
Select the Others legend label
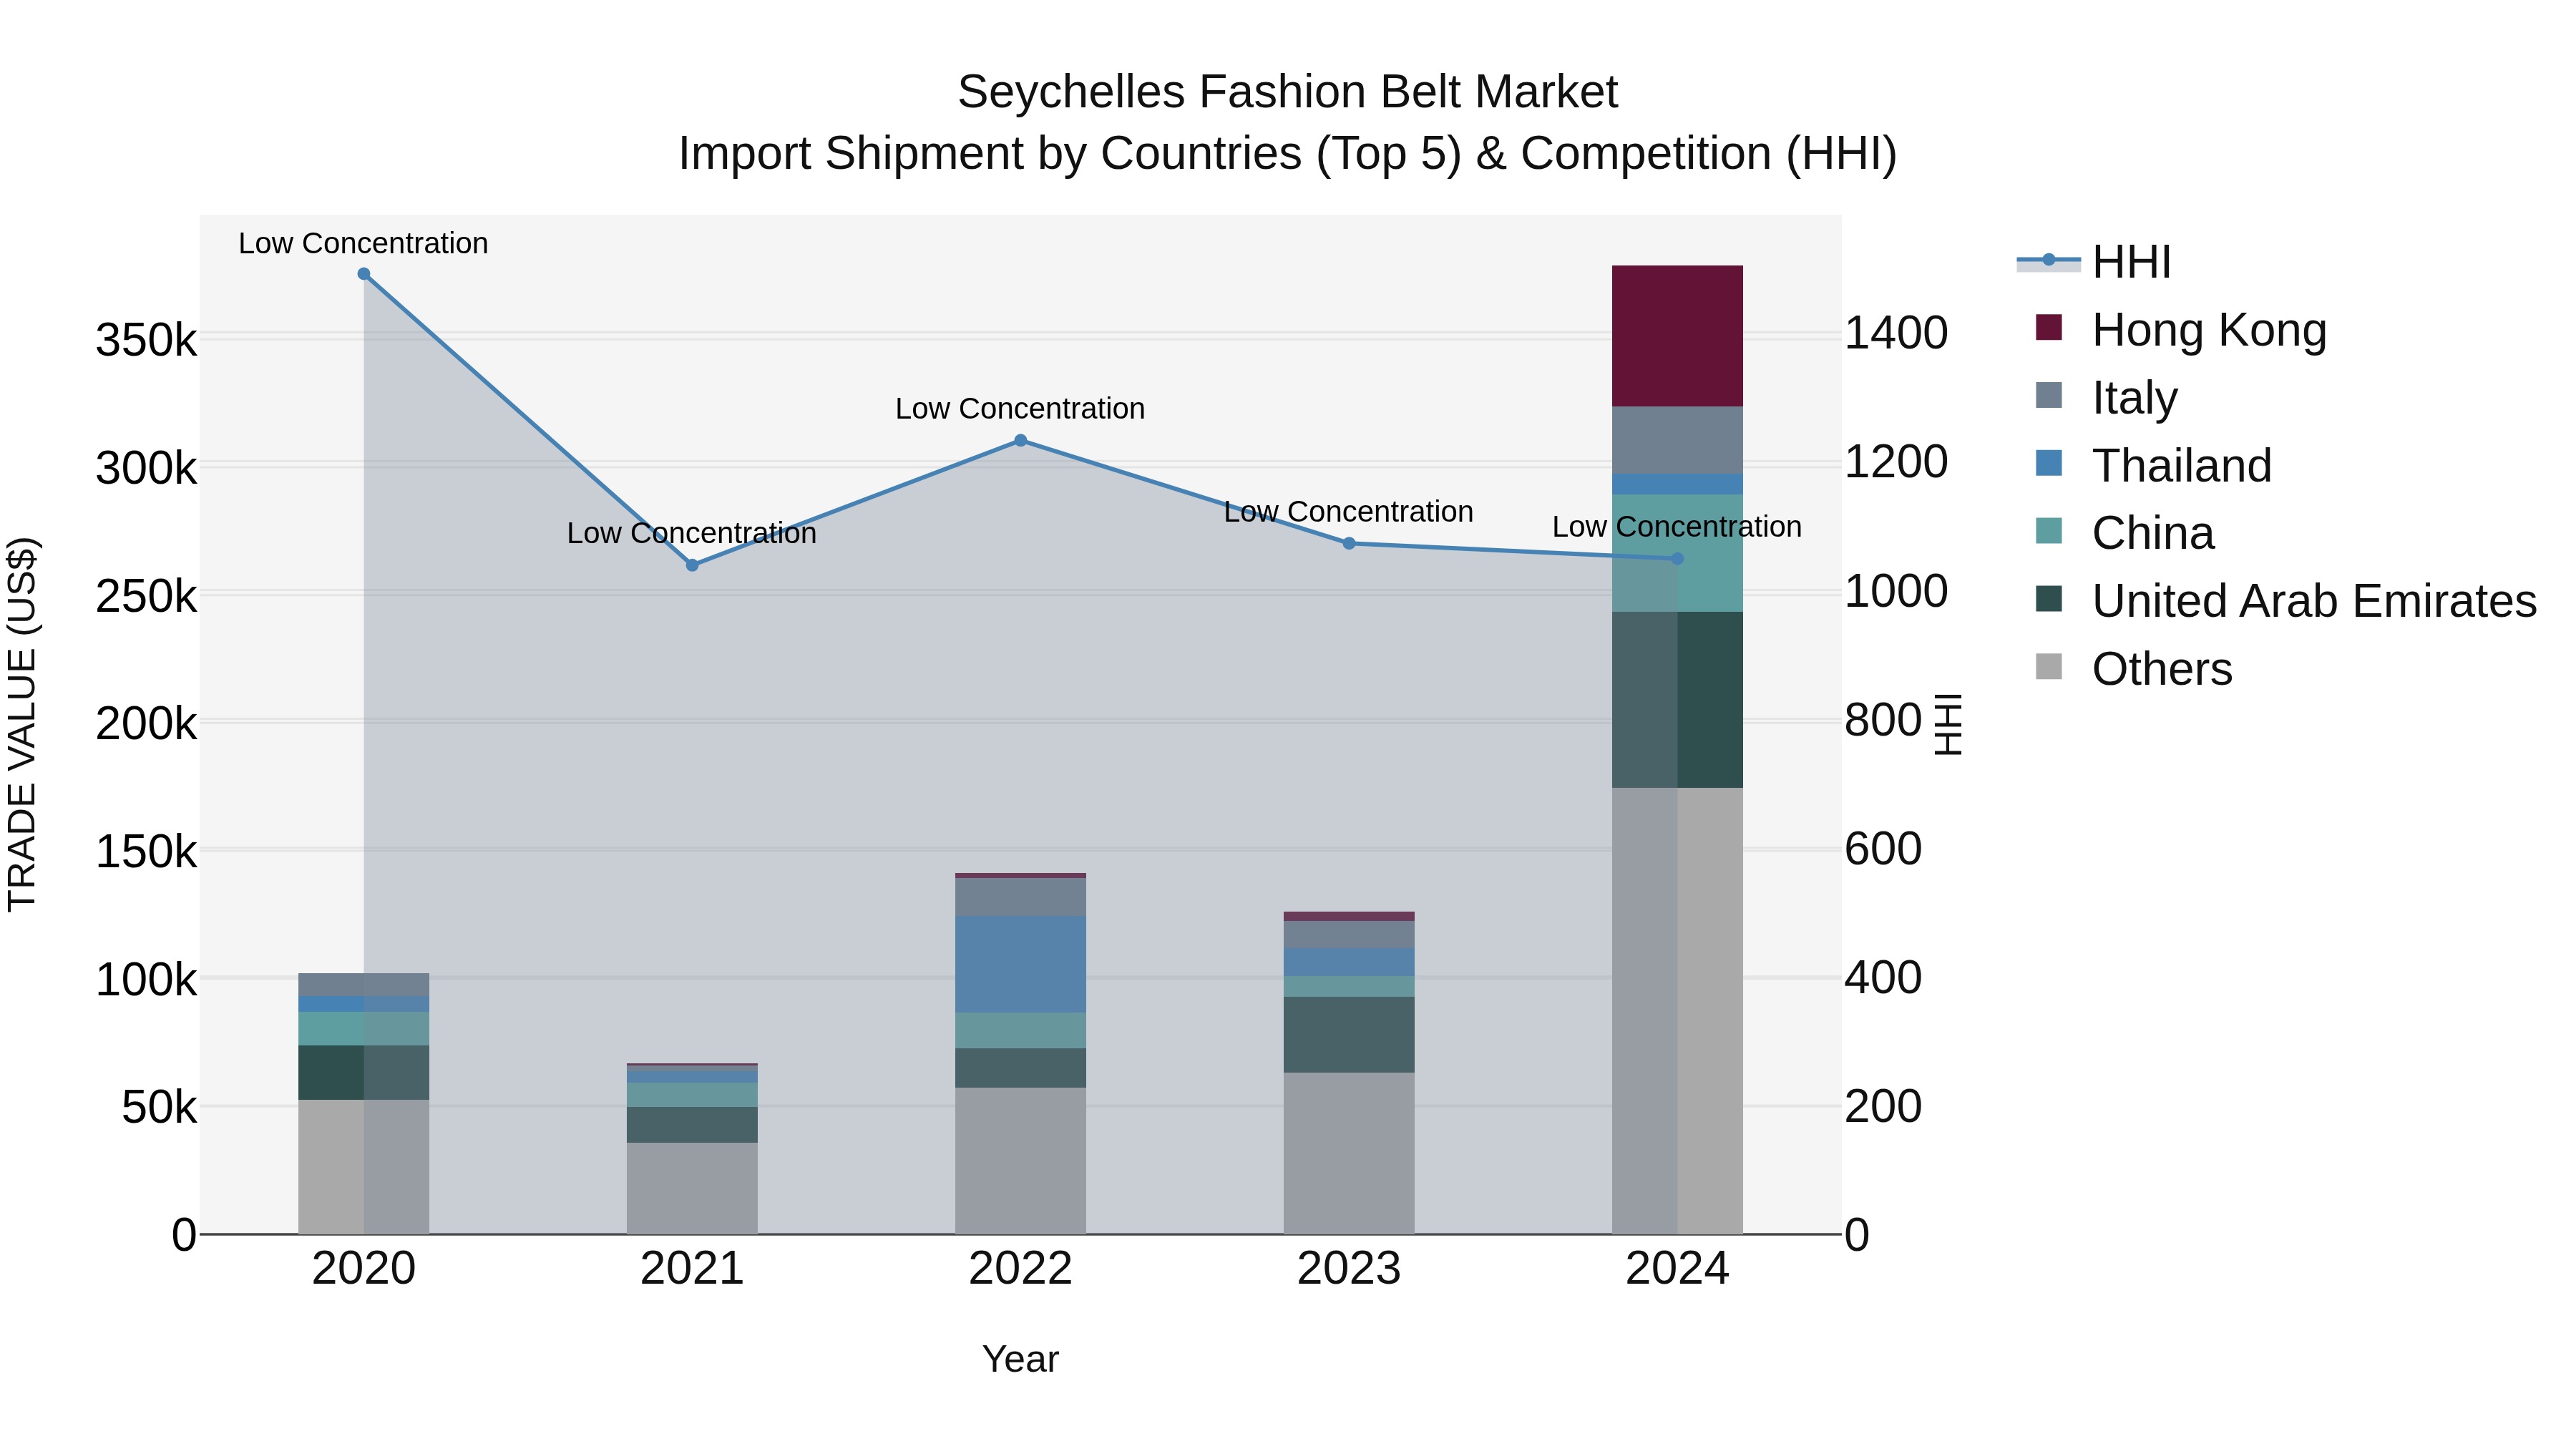(x=2162, y=670)
